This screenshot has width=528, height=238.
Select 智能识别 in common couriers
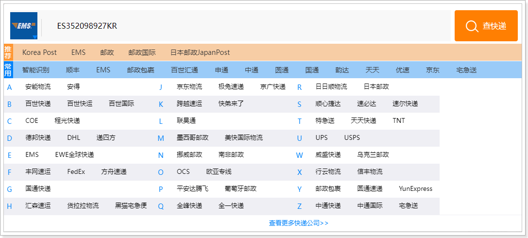(x=35, y=70)
